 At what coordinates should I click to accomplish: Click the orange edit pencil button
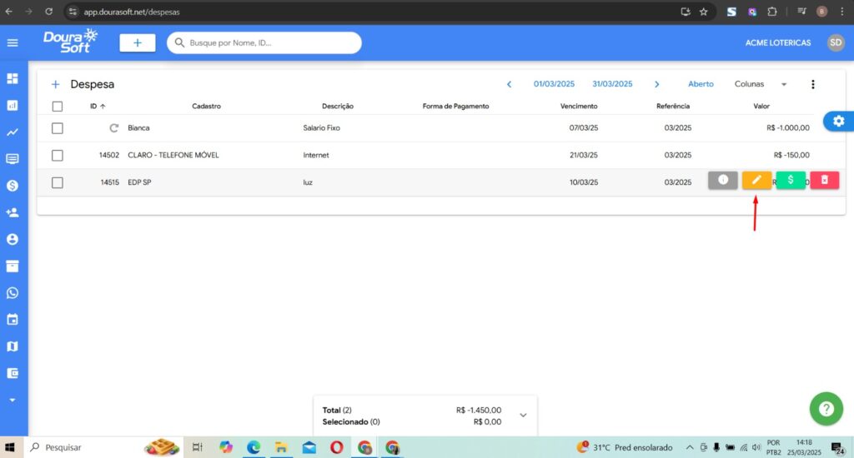pos(756,180)
